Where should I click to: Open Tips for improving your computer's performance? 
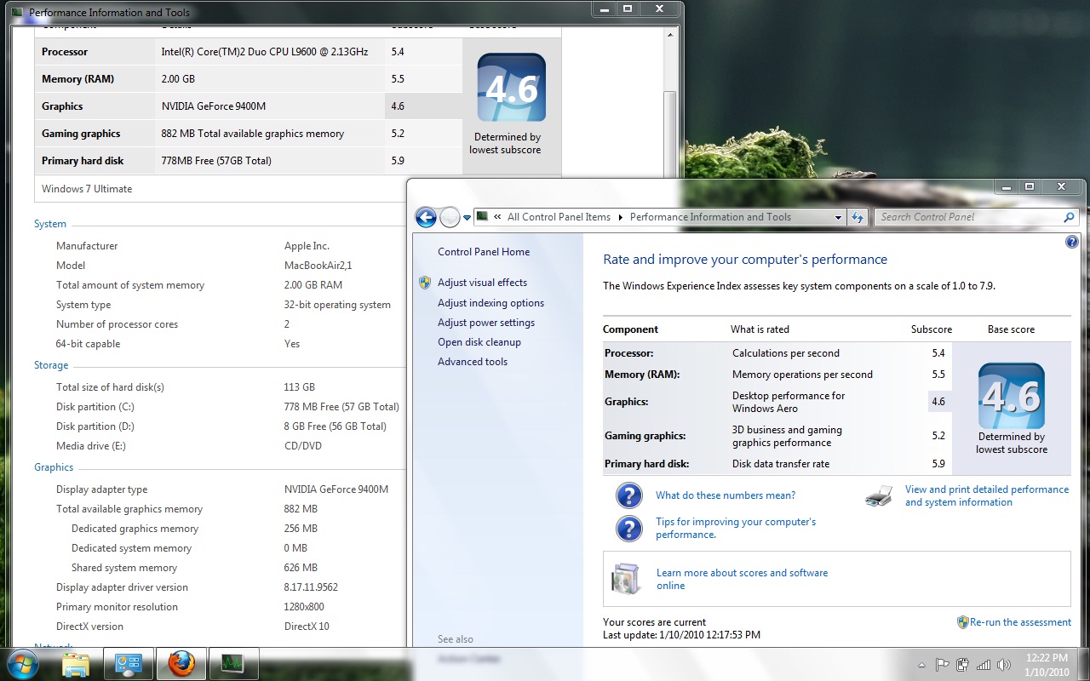(x=736, y=528)
